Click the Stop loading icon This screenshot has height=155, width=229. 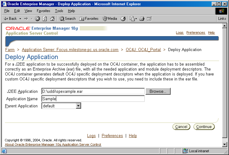pos(37,19)
